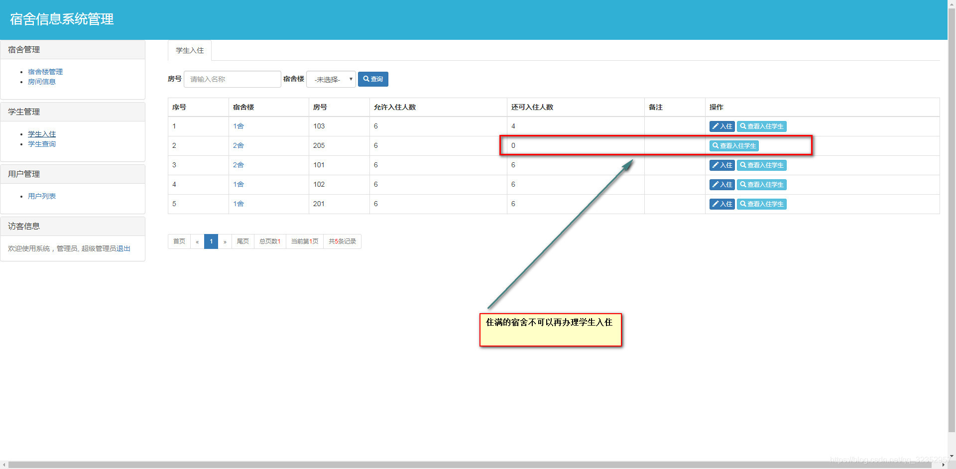The image size is (956, 469).
Task: Click the 退出 logout link
Action: pyautogui.click(x=123, y=248)
